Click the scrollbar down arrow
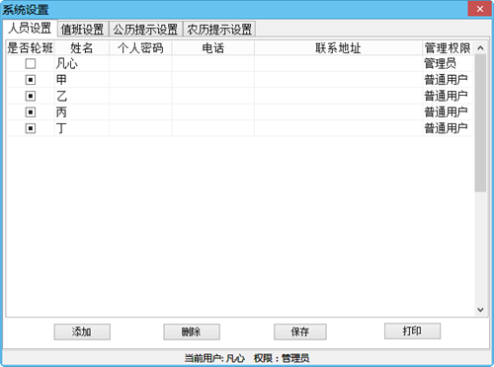Screen dimensions: 494x367 click(480, 310)
